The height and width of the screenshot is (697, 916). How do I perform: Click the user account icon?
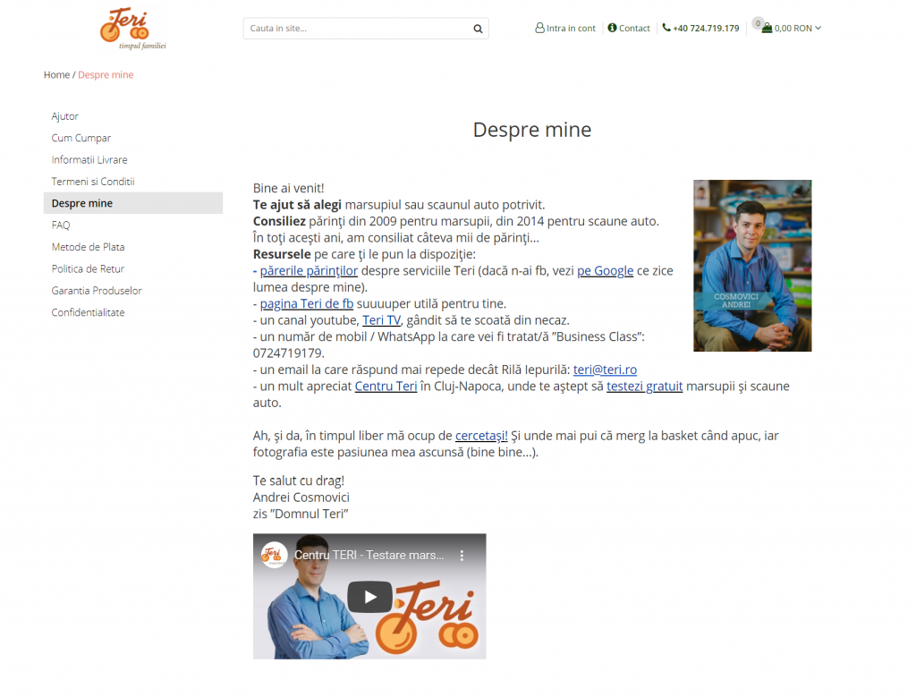(x=539, y=28)
